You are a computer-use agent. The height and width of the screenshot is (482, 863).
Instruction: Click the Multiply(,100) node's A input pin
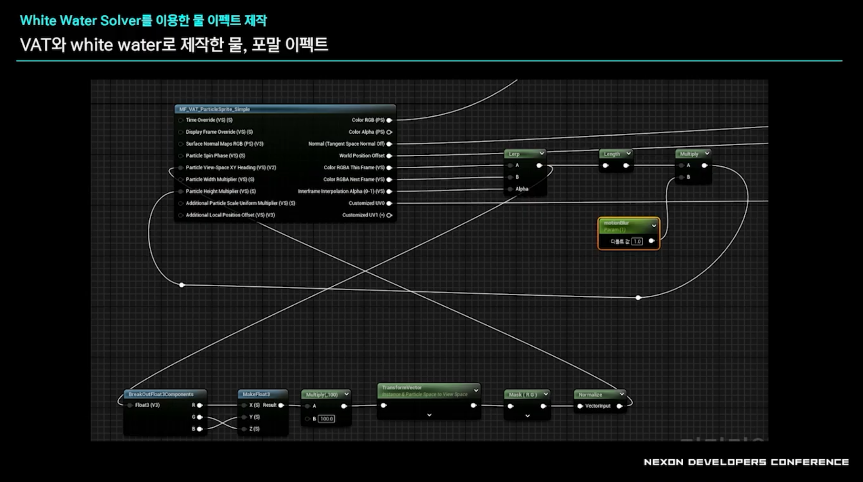coord(308,406)
